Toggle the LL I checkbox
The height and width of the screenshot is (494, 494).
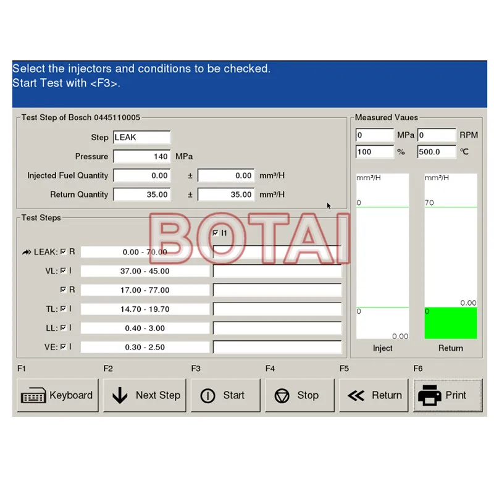(x=64, y=328)
